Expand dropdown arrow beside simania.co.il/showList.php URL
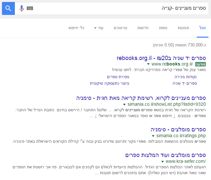 pyautogui.click(x=124, y=104)
